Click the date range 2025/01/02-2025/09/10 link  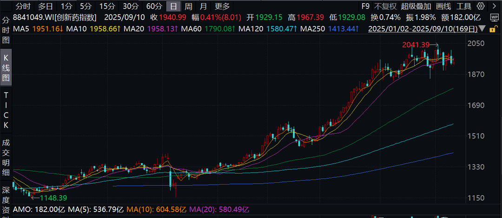(x=422, y=29)
